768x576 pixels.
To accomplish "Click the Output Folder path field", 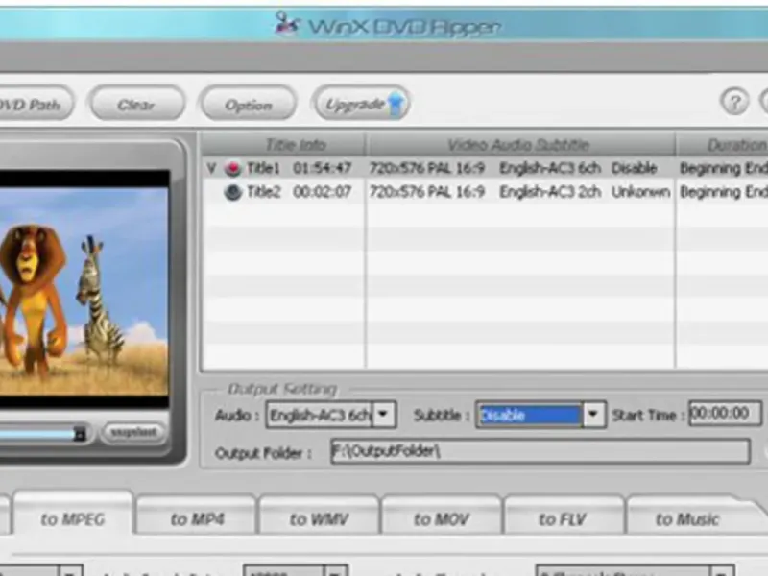I will (540, 451).
